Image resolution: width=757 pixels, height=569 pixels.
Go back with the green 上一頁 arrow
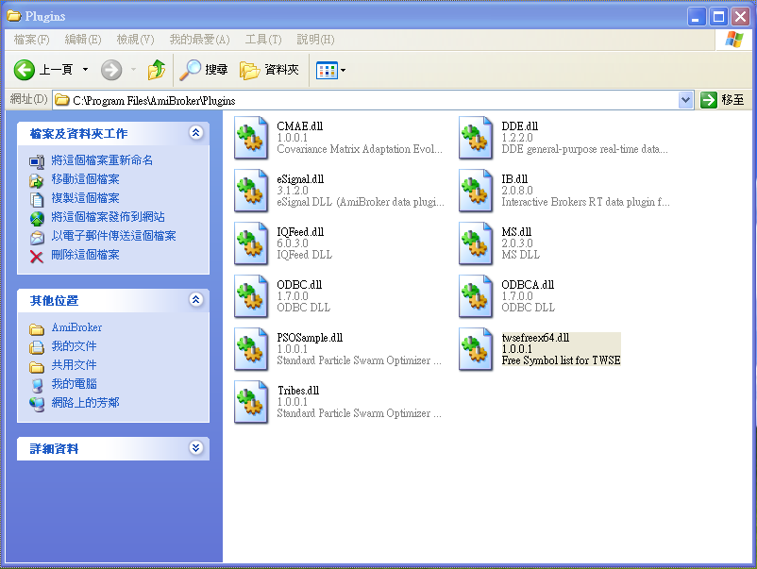(x=25, y=70)
